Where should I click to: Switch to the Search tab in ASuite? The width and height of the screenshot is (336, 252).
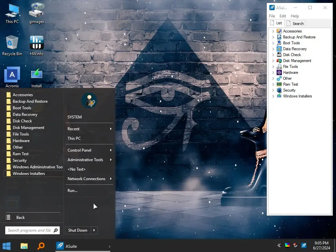pos(295,23)
